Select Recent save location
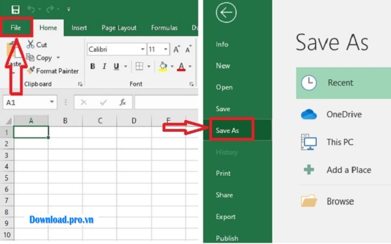The height and width of the screenshot is (244, 391). [344, 83]
